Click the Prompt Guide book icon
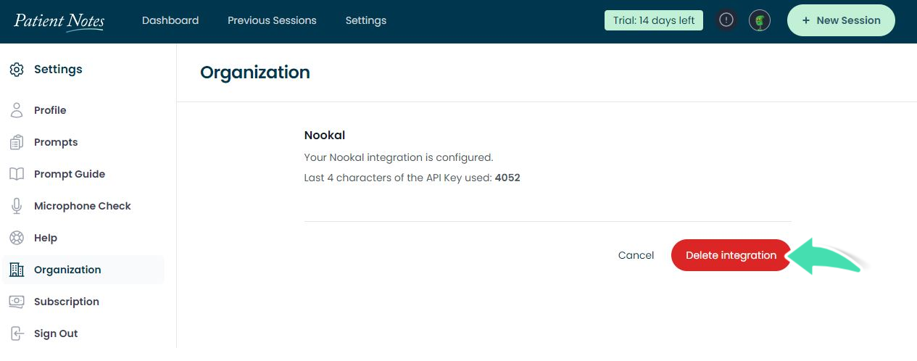Viewport: 917px width, 361px height. 16,174
